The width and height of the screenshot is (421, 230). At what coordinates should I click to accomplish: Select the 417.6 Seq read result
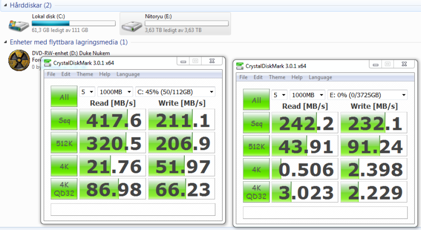pos(113,120)
